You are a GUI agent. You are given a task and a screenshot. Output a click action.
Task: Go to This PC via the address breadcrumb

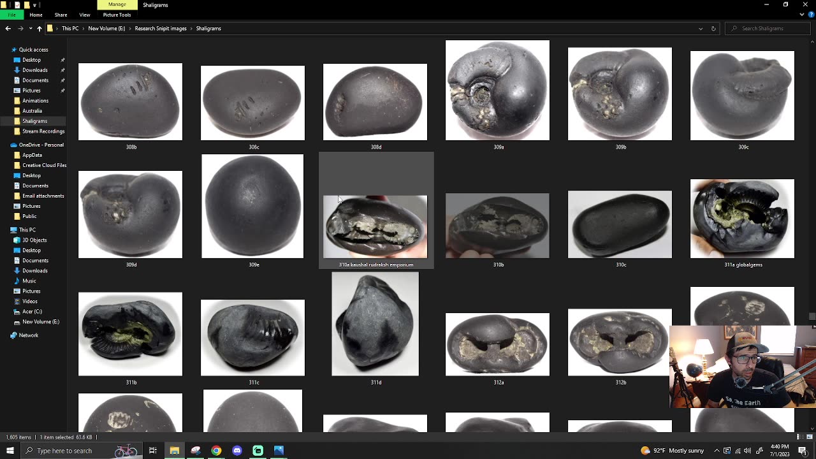[70, 29]
